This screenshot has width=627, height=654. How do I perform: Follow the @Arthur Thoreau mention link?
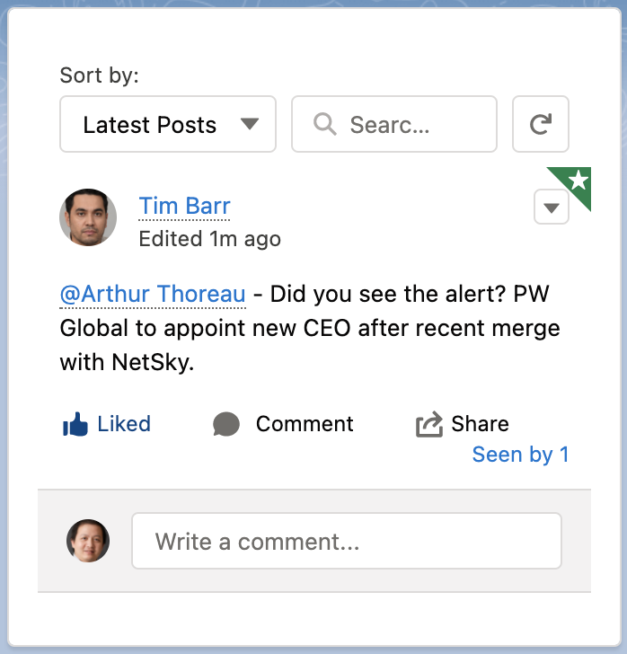click(153, 294)
